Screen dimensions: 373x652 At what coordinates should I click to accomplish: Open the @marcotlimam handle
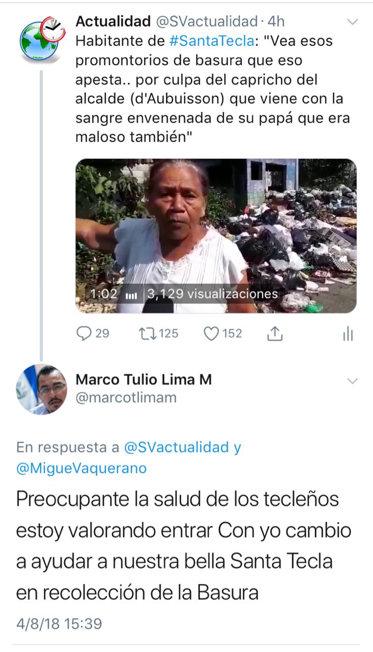(126, 398)
